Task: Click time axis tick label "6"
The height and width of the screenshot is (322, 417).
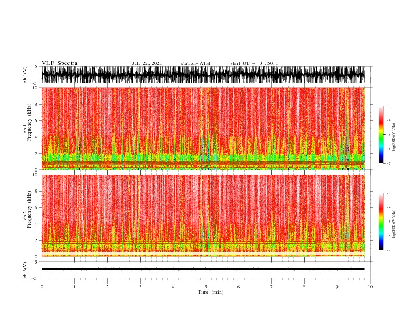Action: point(239,287)
